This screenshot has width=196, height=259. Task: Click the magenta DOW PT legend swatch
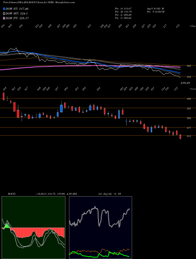[x=4, y=18]
